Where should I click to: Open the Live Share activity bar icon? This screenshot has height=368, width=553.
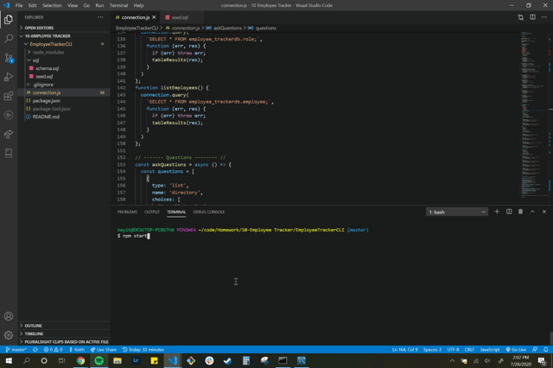(9, 134)
